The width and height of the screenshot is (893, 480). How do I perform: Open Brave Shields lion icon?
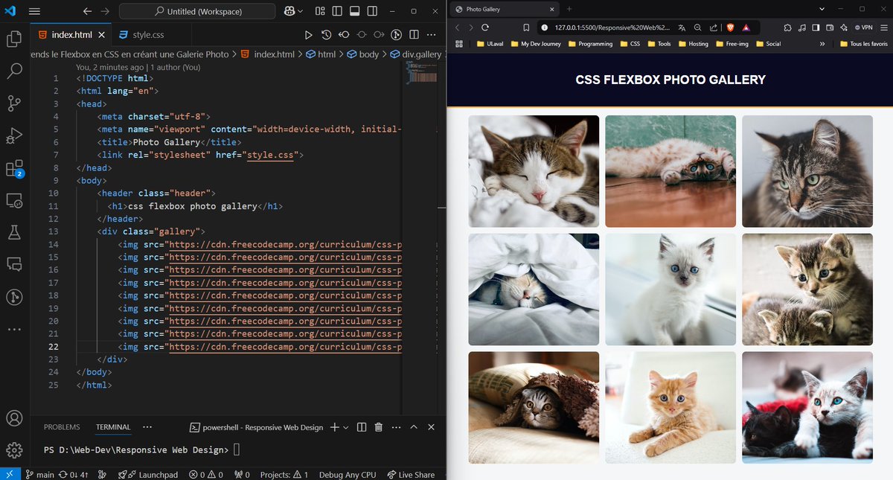click(x=729, y=27)
